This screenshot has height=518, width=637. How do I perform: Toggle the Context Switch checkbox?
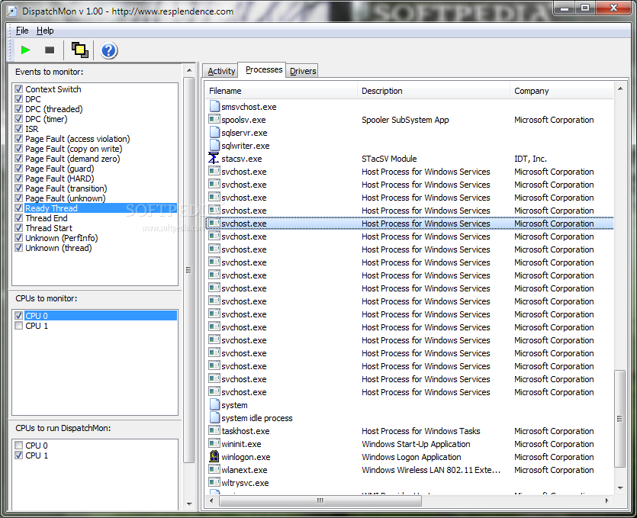tap(18, 89)
